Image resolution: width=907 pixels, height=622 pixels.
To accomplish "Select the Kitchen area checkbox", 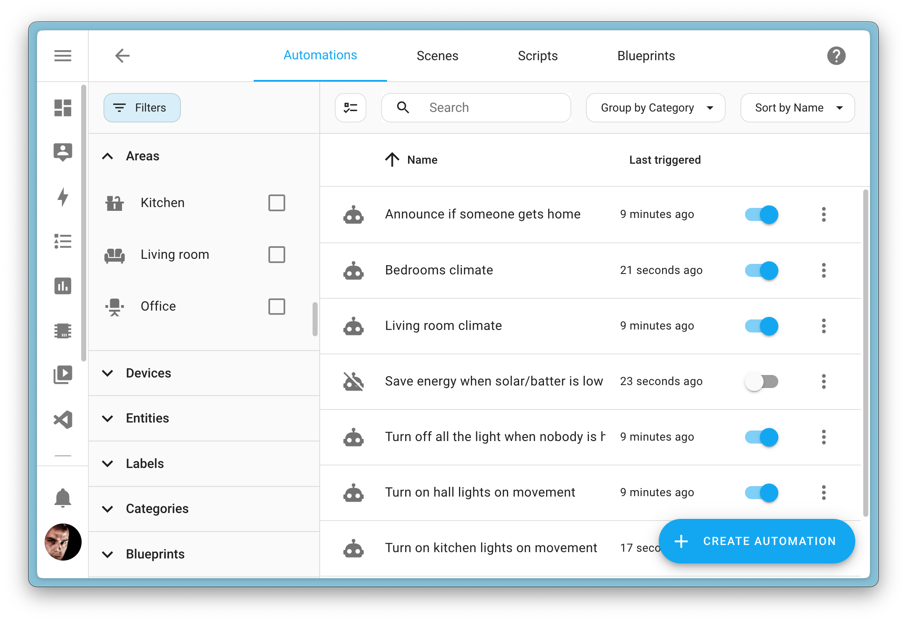I will tap(277, 203).
